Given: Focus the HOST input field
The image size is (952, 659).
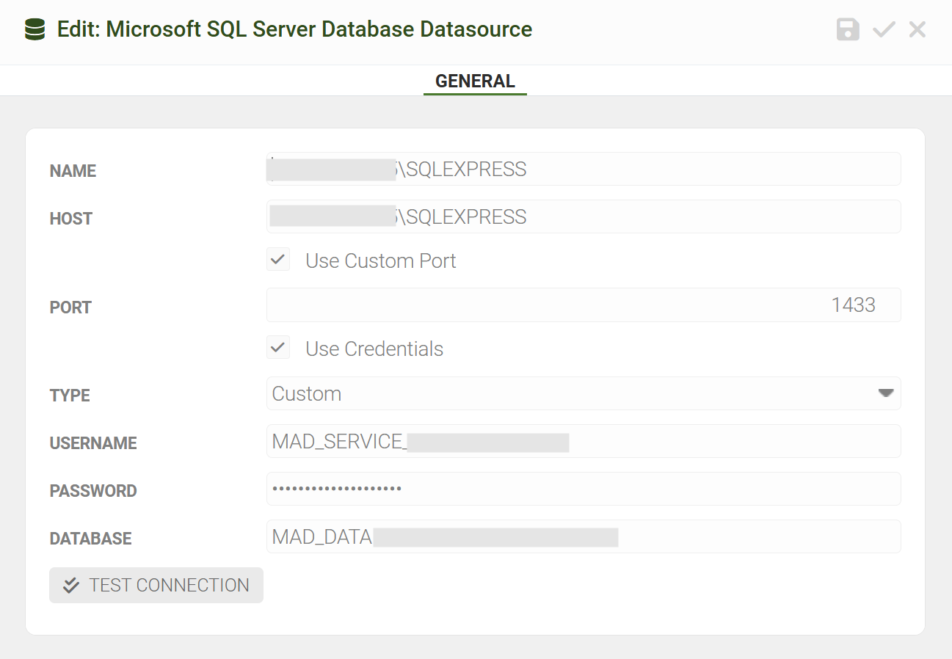Looking at the screenshot, I should [x=584, y=216].
